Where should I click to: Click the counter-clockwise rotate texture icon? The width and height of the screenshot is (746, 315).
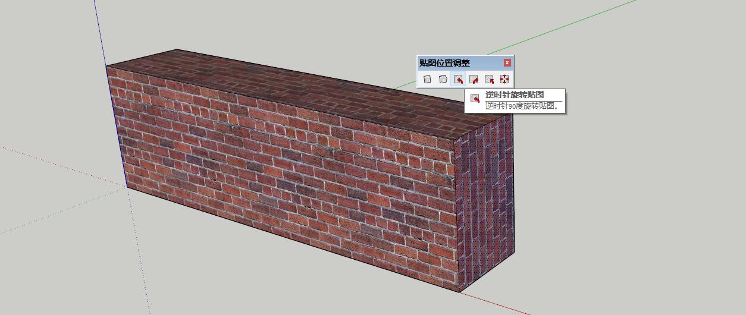click(458, 79)
